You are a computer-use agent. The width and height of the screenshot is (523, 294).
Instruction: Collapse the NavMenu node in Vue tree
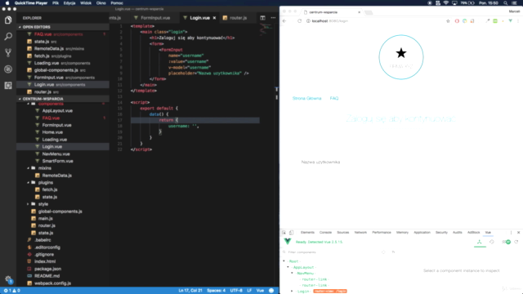(293, 274)
